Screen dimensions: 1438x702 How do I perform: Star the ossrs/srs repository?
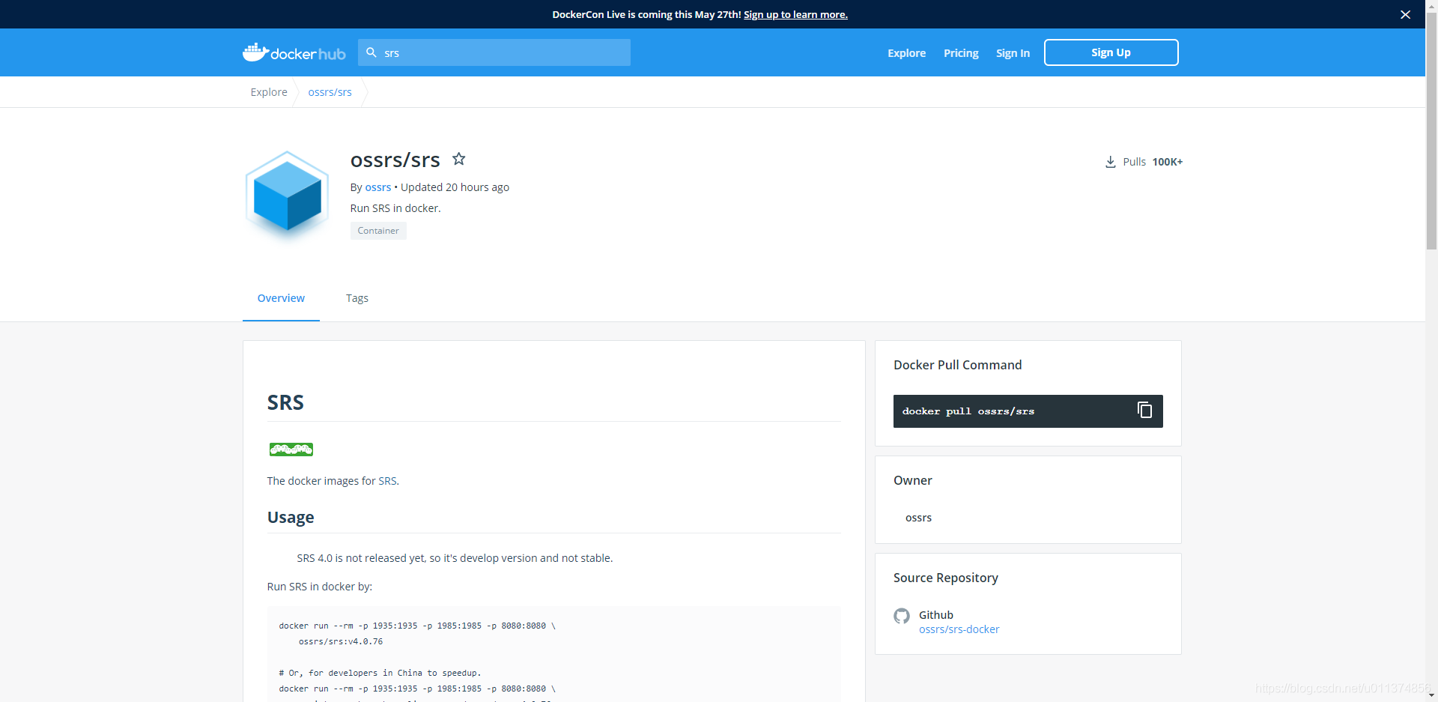[459, 159]
